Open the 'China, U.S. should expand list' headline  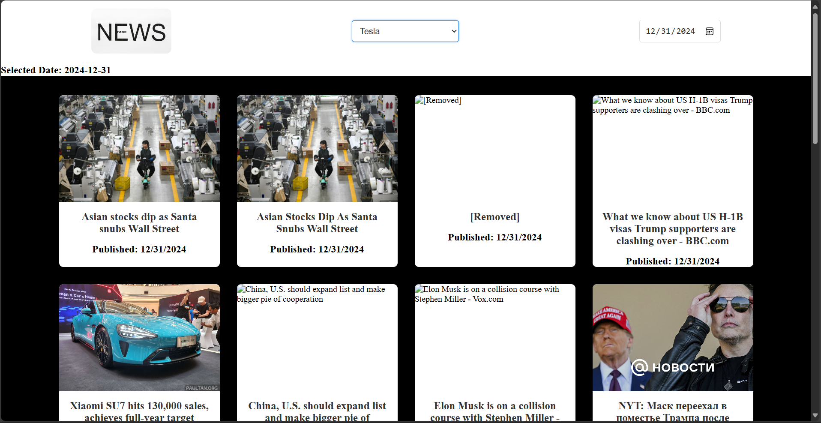[x=317, y=411]
